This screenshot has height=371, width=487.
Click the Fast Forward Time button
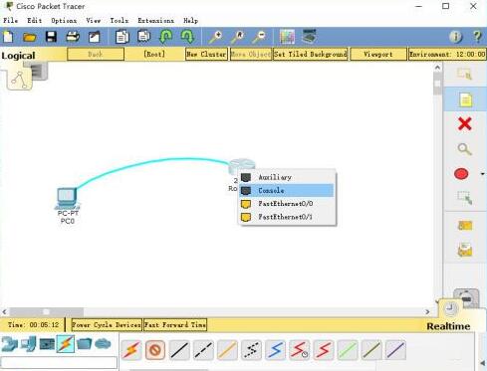coord(175,325)
